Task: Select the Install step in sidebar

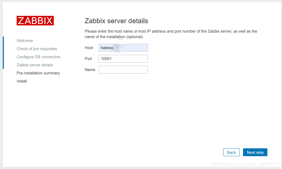Action: pyautogui.click(x=22, y=81)
